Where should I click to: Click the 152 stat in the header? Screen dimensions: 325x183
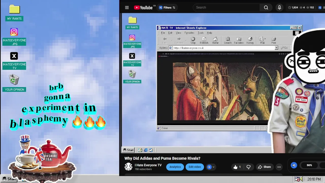click(x=311, y=8)
